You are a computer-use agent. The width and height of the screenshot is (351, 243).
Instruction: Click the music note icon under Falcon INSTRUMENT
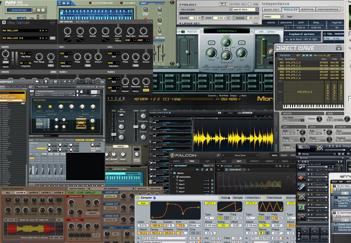[202, 169]
